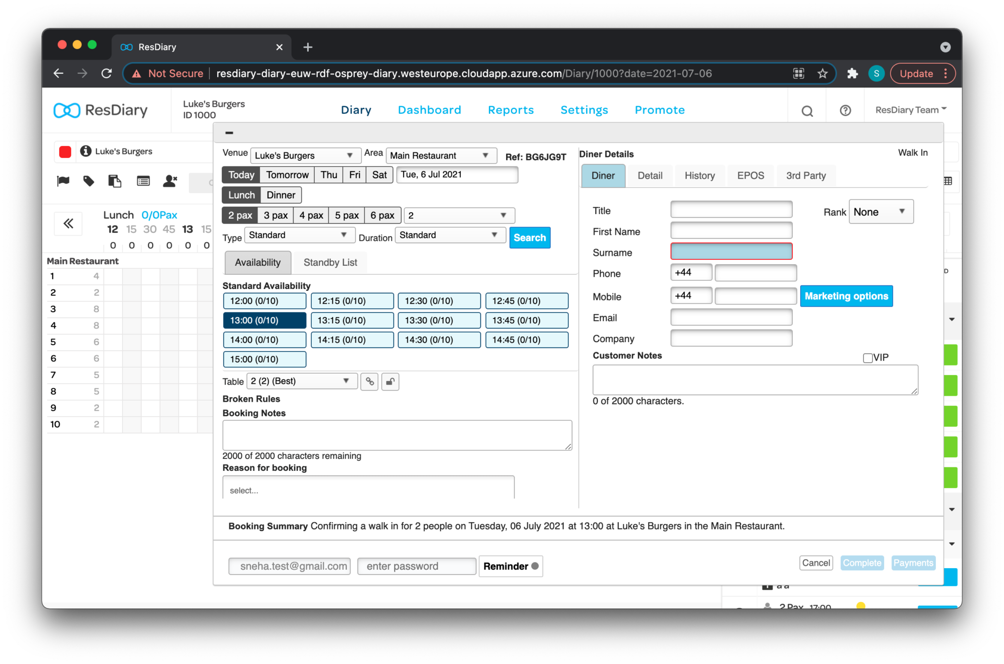Screen dimensions: 1004x664
Task: Click the table unlock padlock icon
Action: coord(390,382)
